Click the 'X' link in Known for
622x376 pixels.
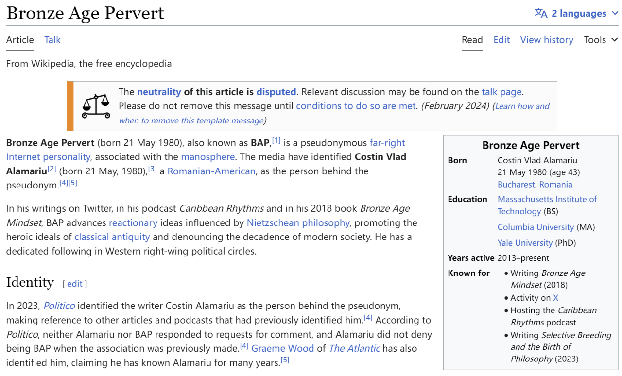click(x=556, y=298)
